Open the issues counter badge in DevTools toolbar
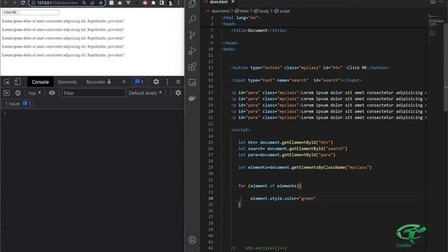The width and height of the screenshot is (448, 252). (x=139, y=82)
